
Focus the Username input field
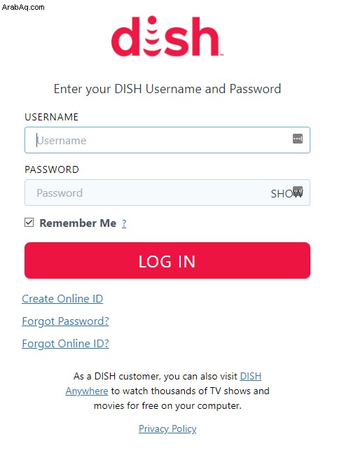[167, 140]
